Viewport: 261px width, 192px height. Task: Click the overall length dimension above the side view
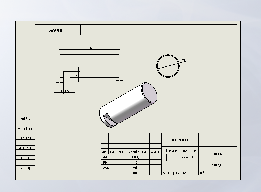coord(91,48)
